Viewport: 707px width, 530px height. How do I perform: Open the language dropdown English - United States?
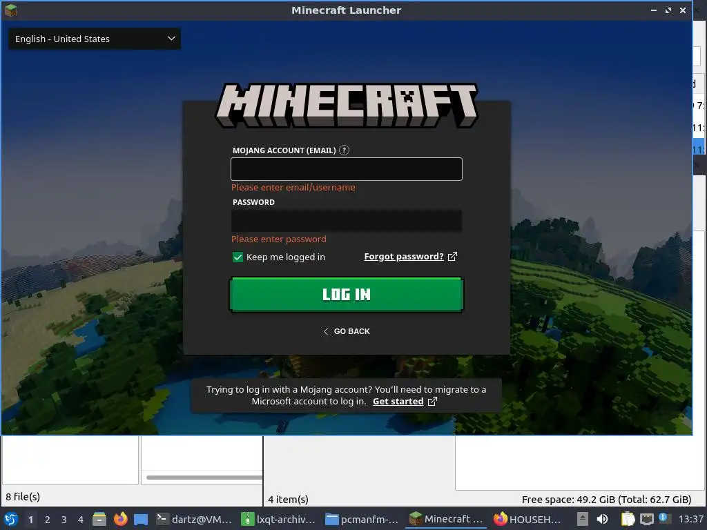(x=95, y=39)
